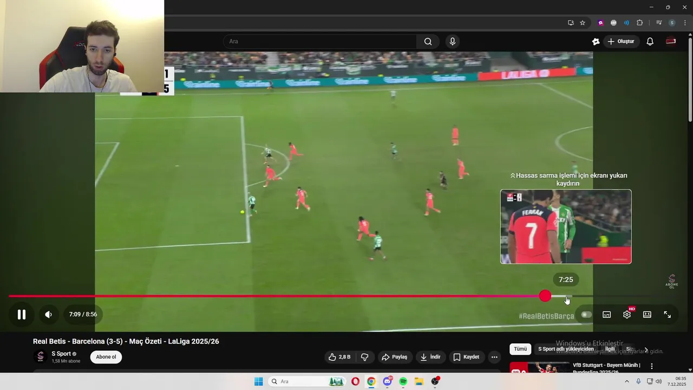Open Discord from the taskbar
Screen dimensions: 693x390
[388, 381]
